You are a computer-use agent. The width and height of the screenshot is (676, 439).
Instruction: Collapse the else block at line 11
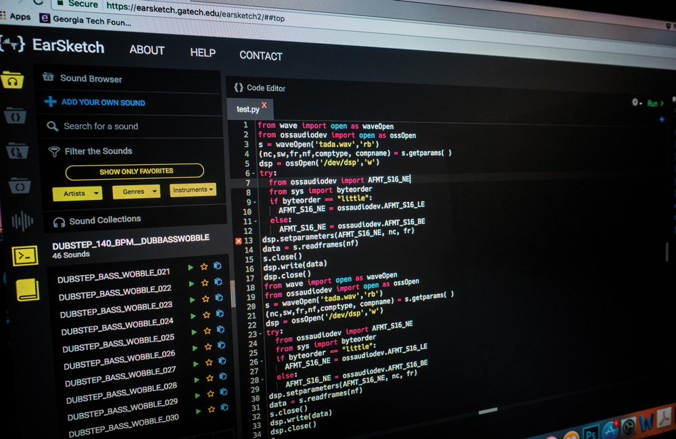coord(256,222)
